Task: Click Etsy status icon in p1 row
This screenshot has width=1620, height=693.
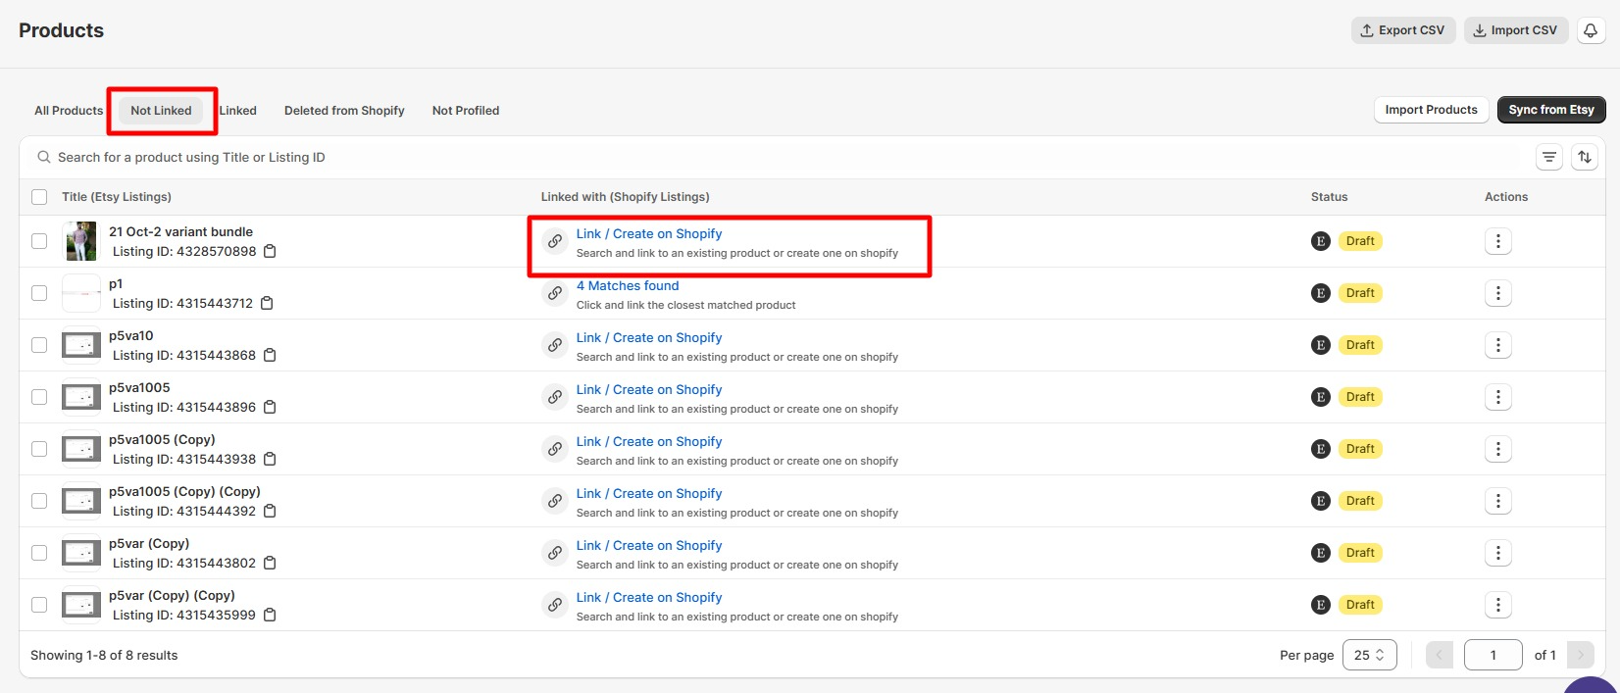Action: click(x=1321, y=293)
